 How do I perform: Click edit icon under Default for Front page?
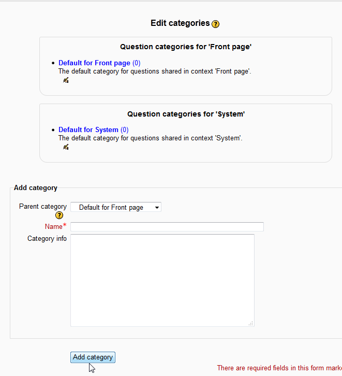click(66, 80)
